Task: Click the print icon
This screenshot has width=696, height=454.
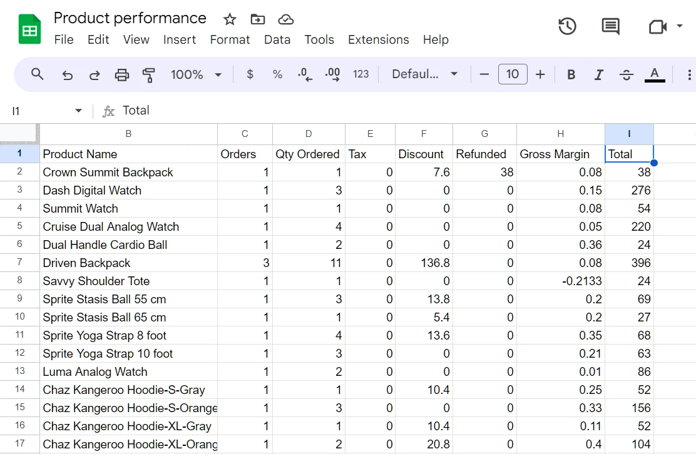Action: click(x=121, y=74)
